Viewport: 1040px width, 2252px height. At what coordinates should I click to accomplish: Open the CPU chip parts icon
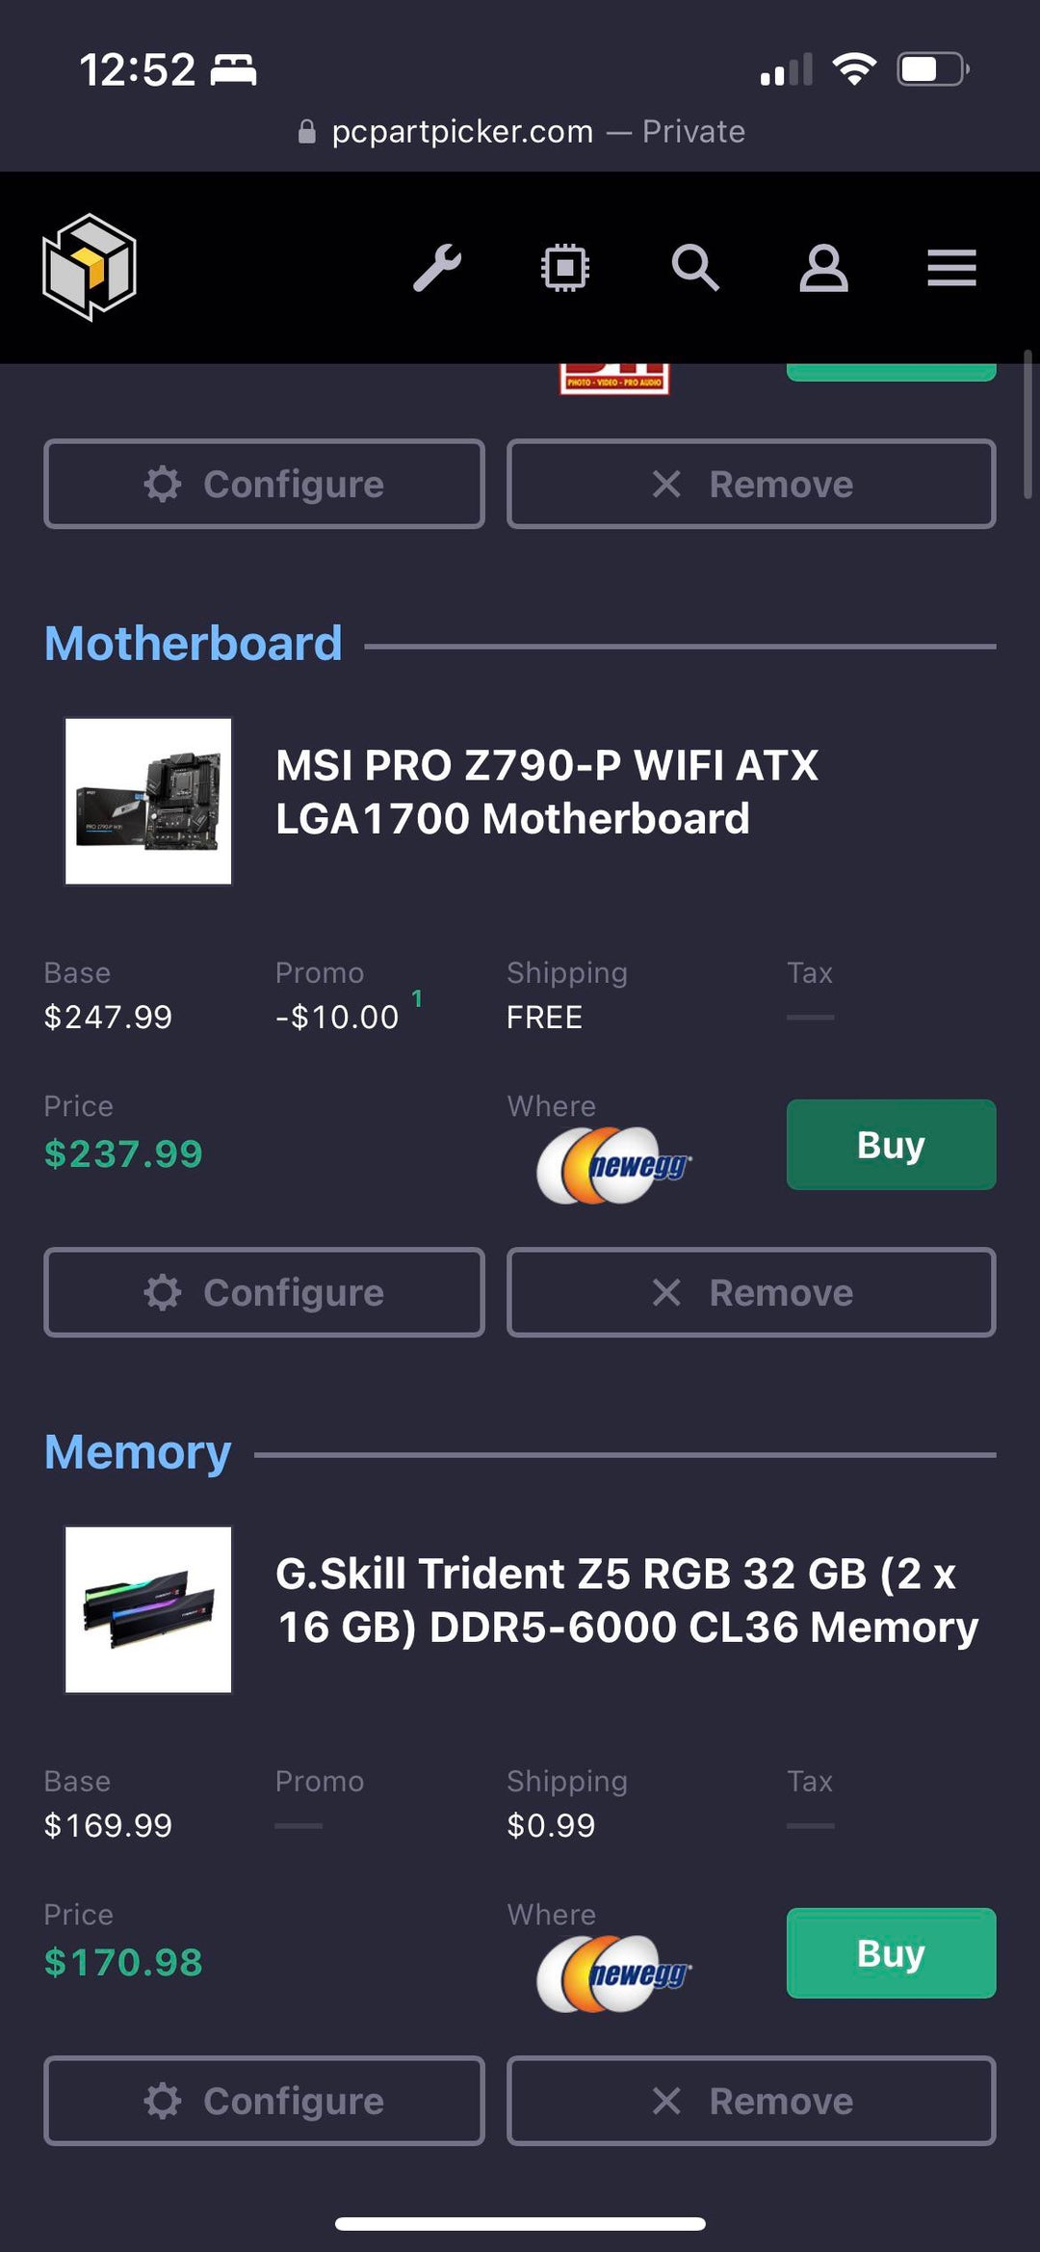[x=565, y=268]
